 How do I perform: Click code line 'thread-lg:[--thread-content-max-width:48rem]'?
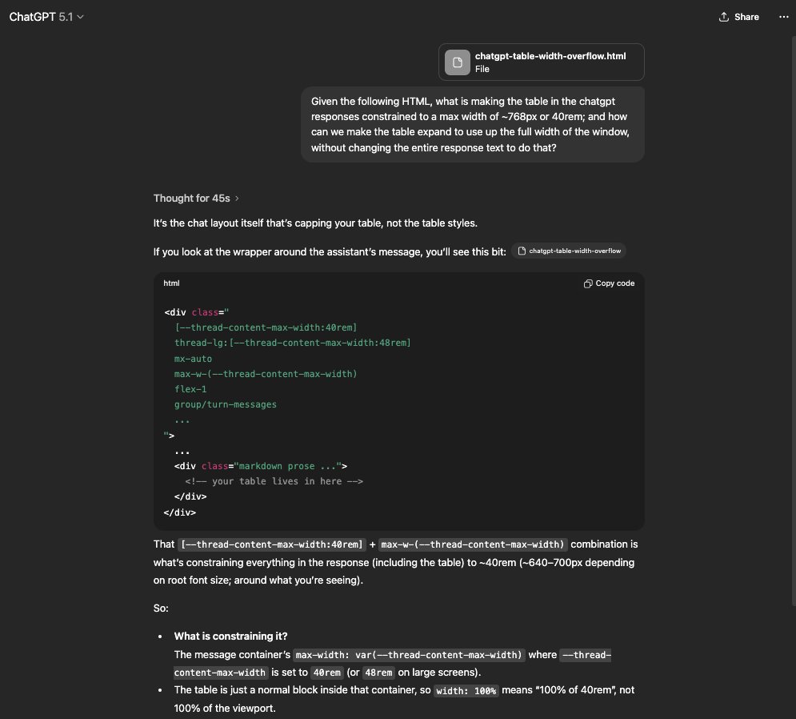tap(293, 343)
